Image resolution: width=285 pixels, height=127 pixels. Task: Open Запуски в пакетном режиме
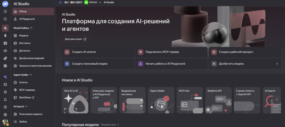[33, 66]
